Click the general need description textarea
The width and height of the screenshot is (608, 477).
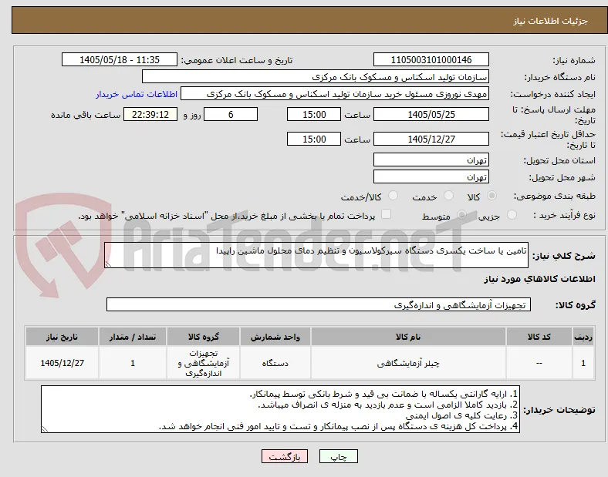(316, 255)
